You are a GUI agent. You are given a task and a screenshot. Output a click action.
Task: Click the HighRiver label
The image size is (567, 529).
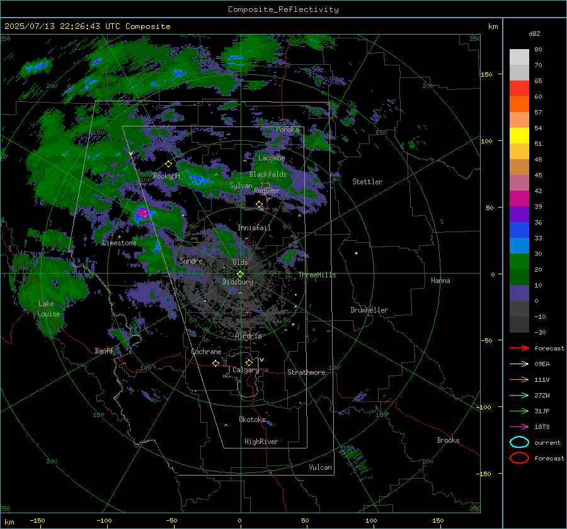tap(261, 442)
